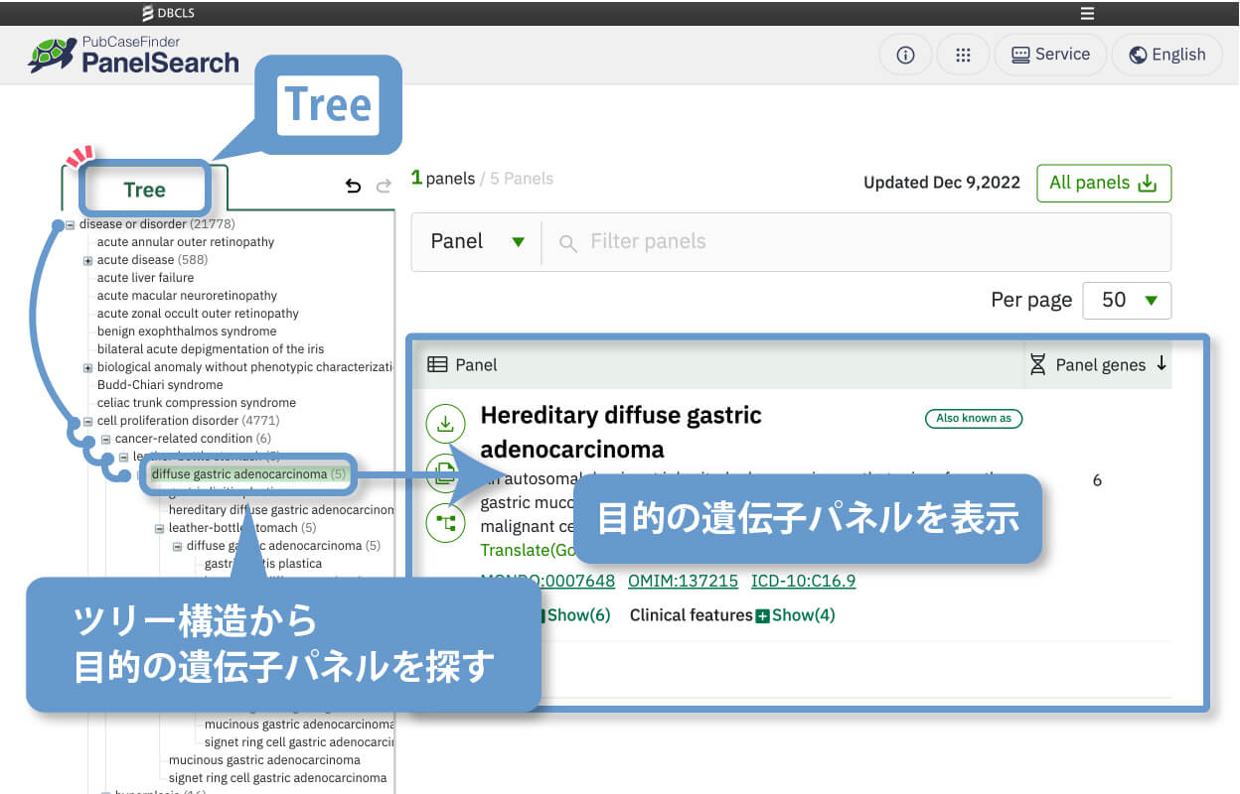Image resolution: width=1240 pixels, height=794 pixels.
Task: Select highlighted diffuse gastric adenocarcinoma (5)
Action: [248, 474]
